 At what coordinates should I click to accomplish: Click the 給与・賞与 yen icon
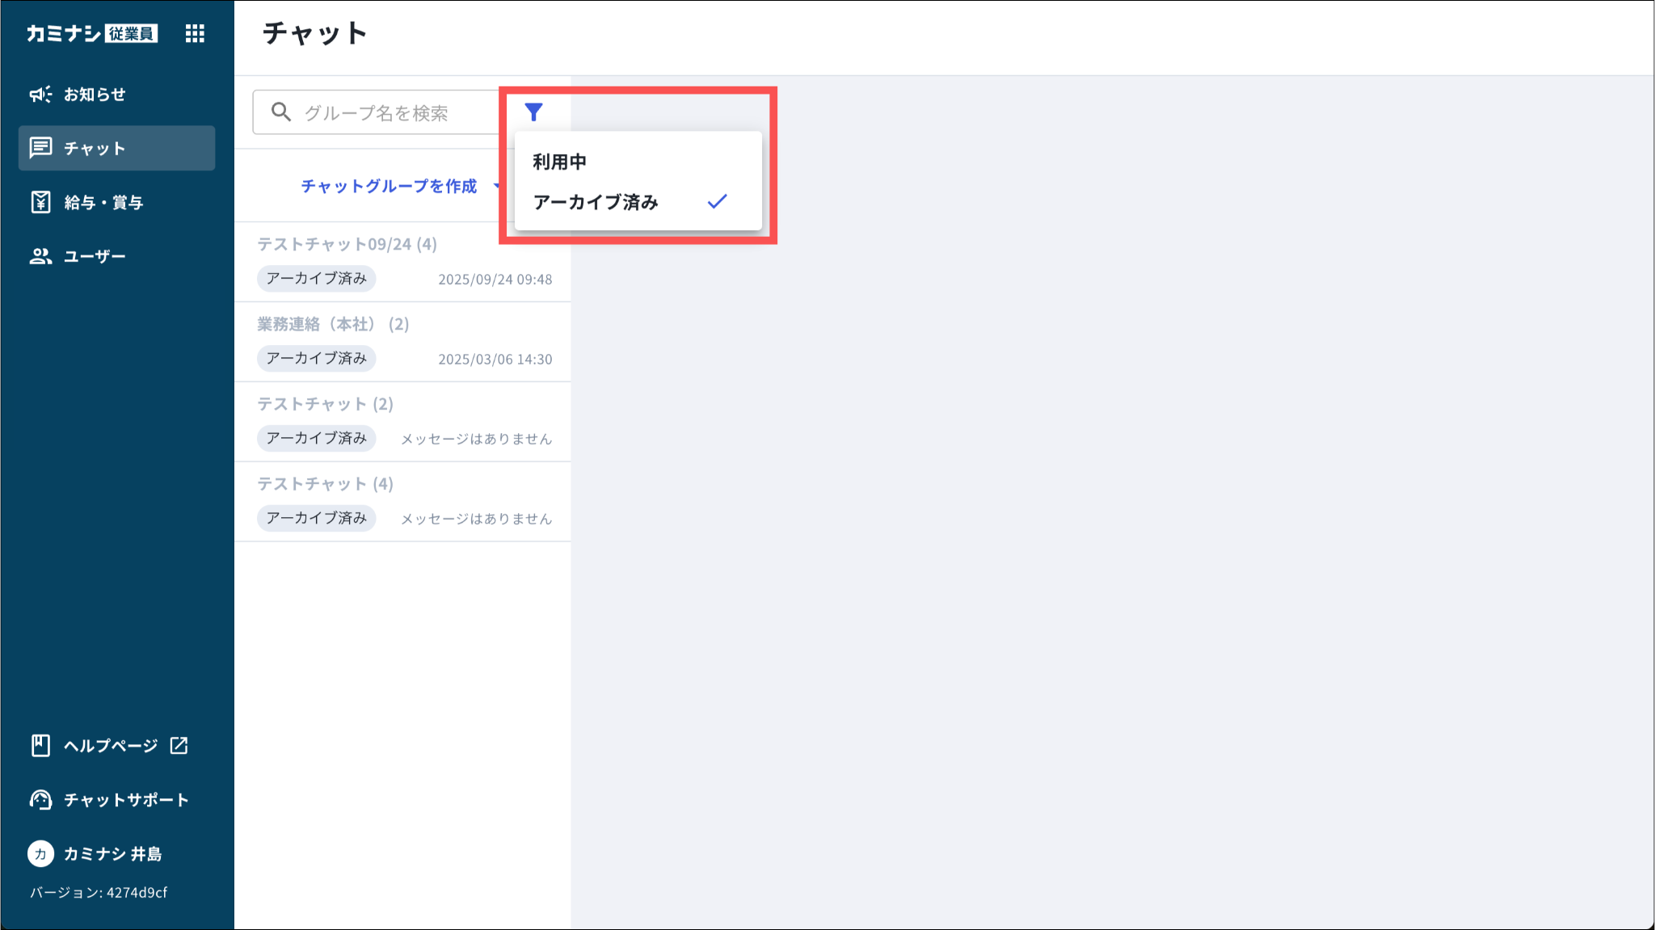[x=40, y=202]
